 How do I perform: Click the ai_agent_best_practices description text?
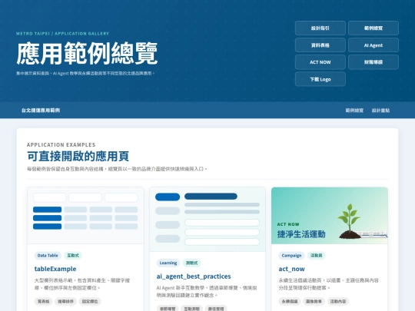coord(207,292)
